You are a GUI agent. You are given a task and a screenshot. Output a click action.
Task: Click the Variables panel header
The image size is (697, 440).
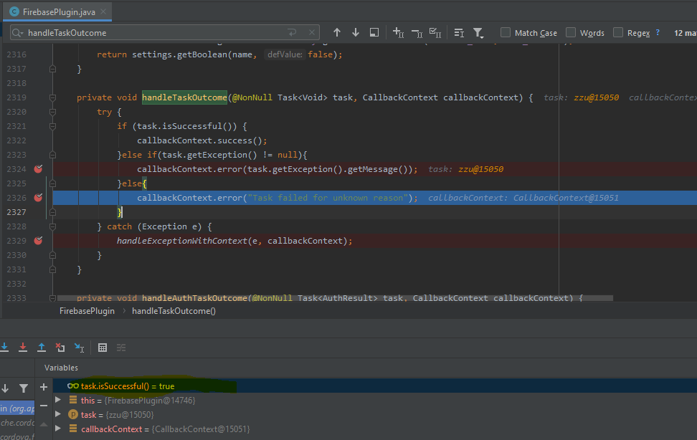click(62, 368)
